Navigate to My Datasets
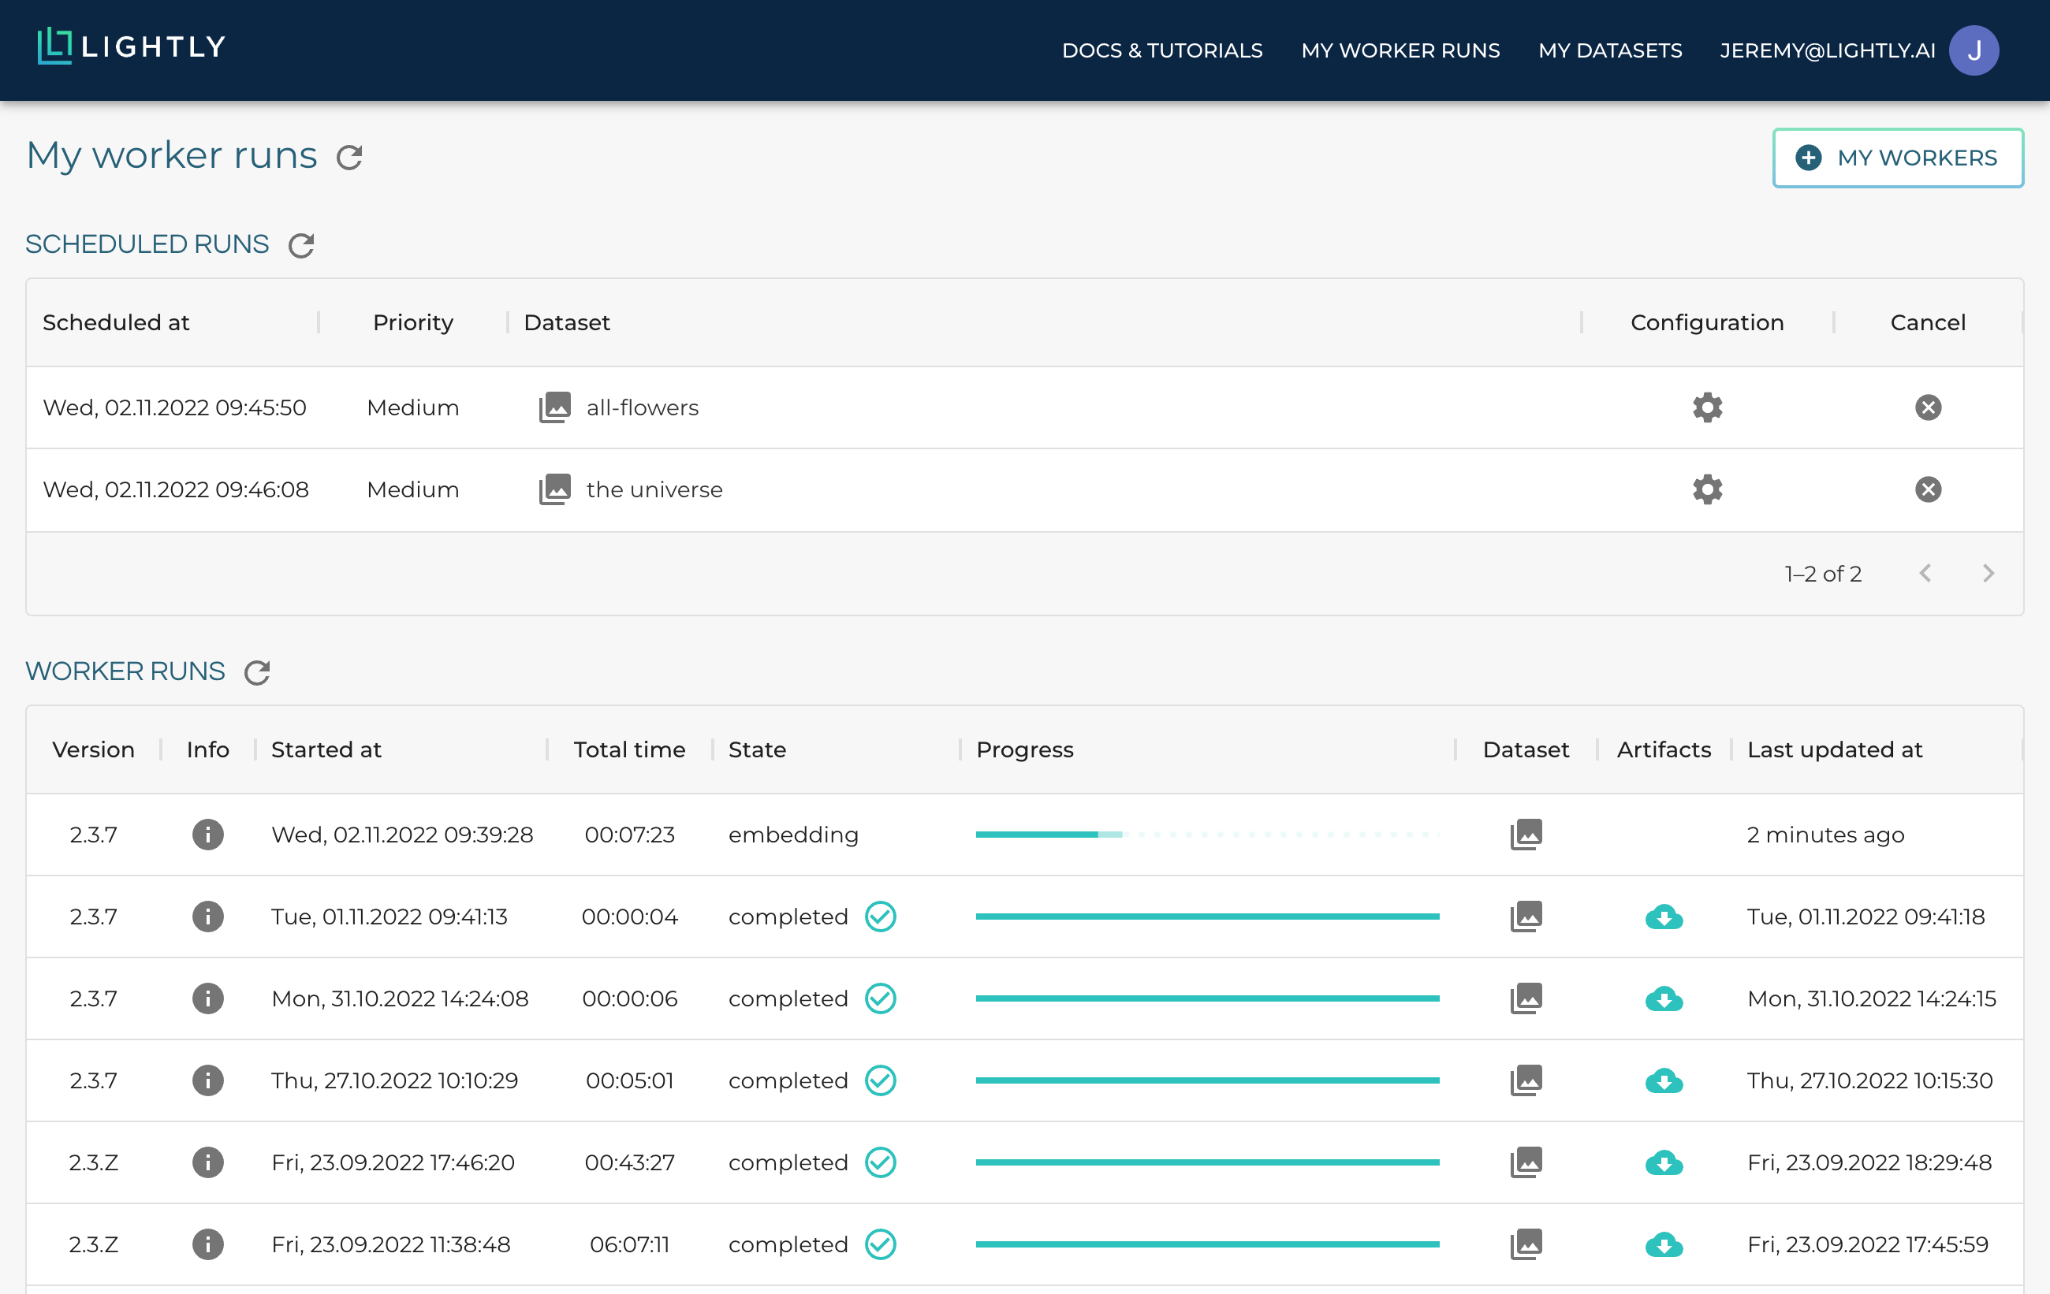The width and height of the screenshot is (2050, 1294). (1610, 50)
